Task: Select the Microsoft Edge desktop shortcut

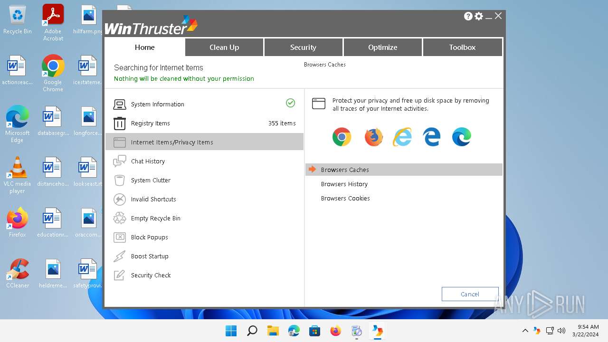Action: [x=18, y=123]
